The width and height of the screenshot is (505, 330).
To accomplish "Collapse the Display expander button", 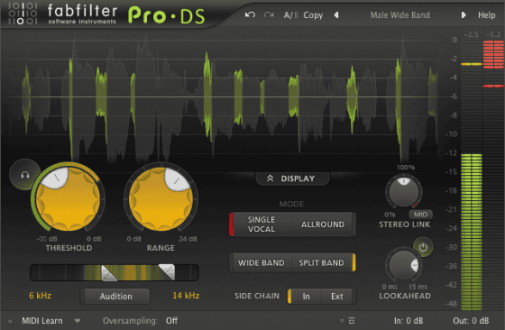I will coord(292,179).
